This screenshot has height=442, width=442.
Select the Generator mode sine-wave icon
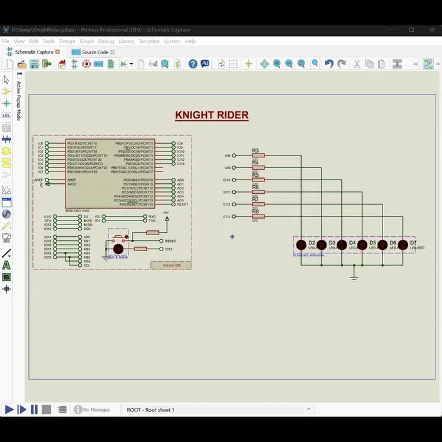[x=6, y=214]
